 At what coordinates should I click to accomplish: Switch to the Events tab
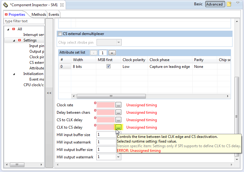(x=54, y=15)
